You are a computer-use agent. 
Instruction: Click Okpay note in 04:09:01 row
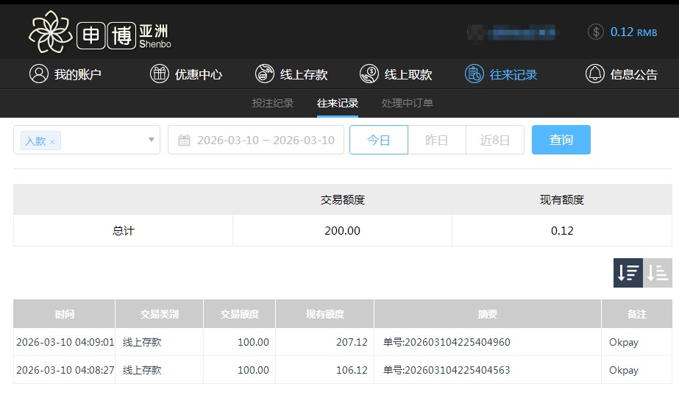click(x=624, y=343)
